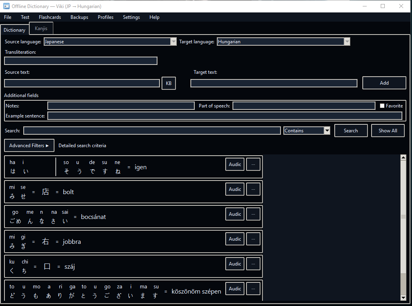Viewport: 412px width, 306px height.
Task: Open the Help menu
Action: pos(155,17)
